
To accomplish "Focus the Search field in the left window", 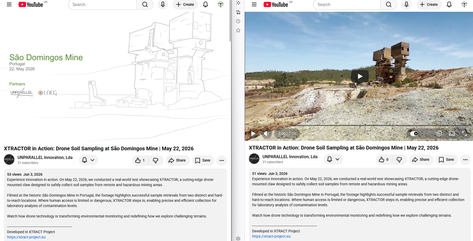I will pyautogui.click(x=102, y=5).
